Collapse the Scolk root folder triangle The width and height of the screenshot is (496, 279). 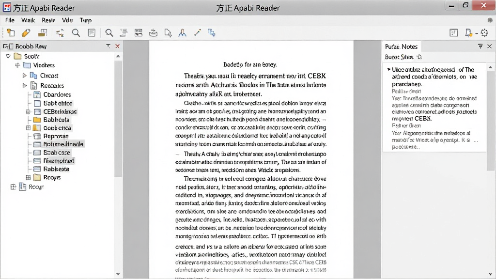point(8,56)
